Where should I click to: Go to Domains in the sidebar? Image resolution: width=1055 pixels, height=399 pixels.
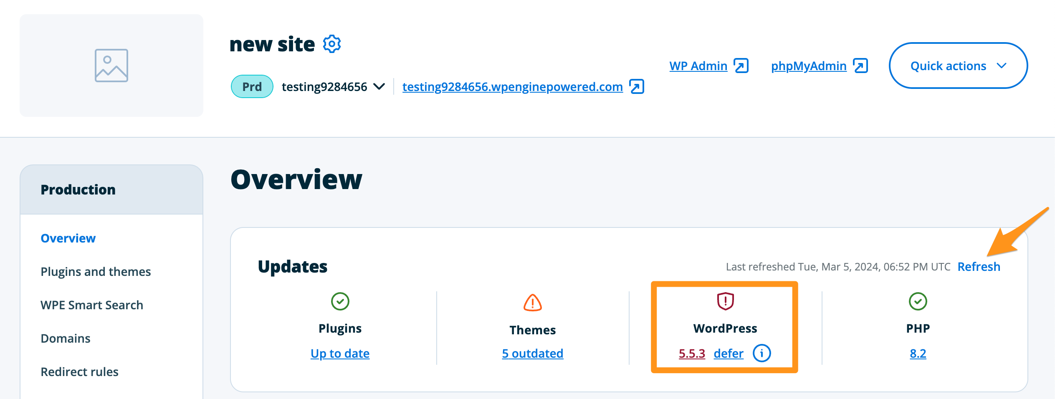click(x=66, y=338)
